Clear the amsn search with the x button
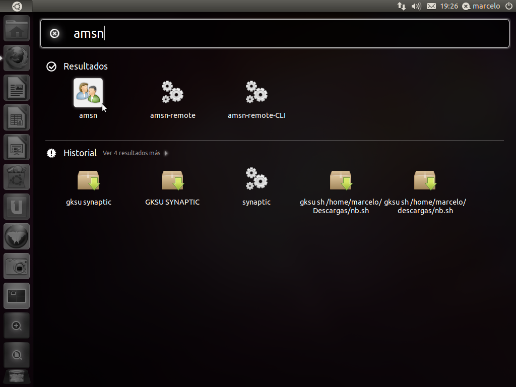Viewport: 516px width, 387px height. (54, 33)
